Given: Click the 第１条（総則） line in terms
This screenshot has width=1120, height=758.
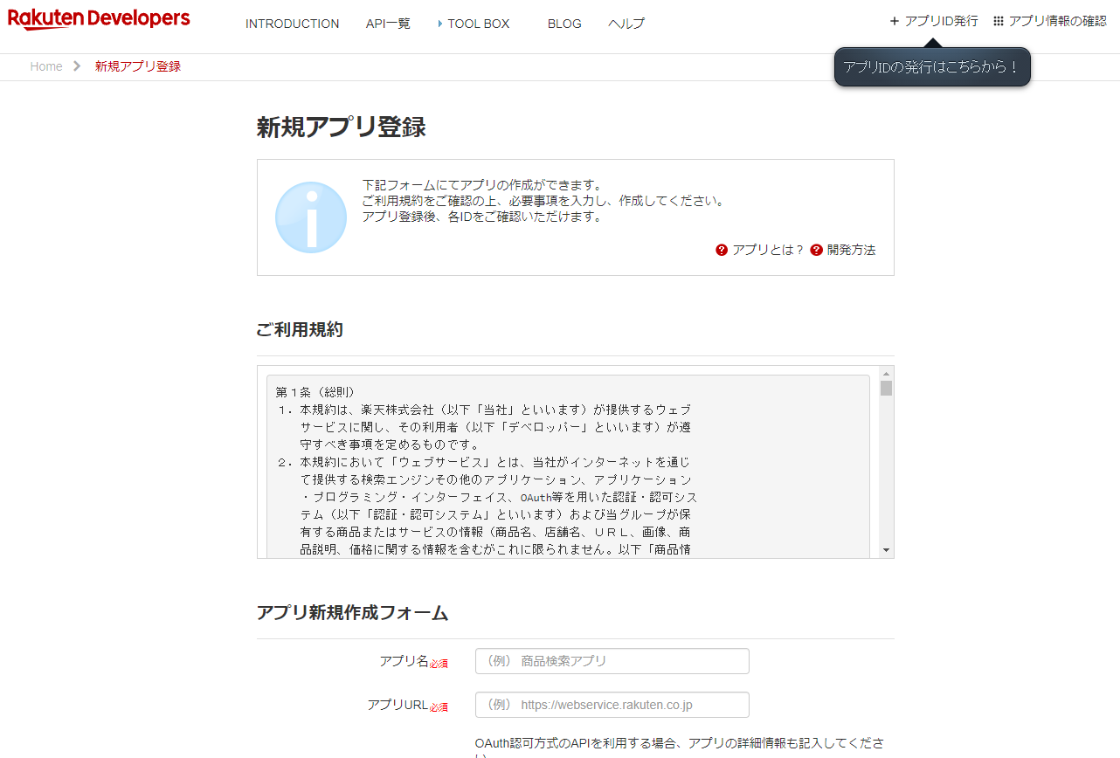Looking at the screenshot, I should (x=315, y=392).
